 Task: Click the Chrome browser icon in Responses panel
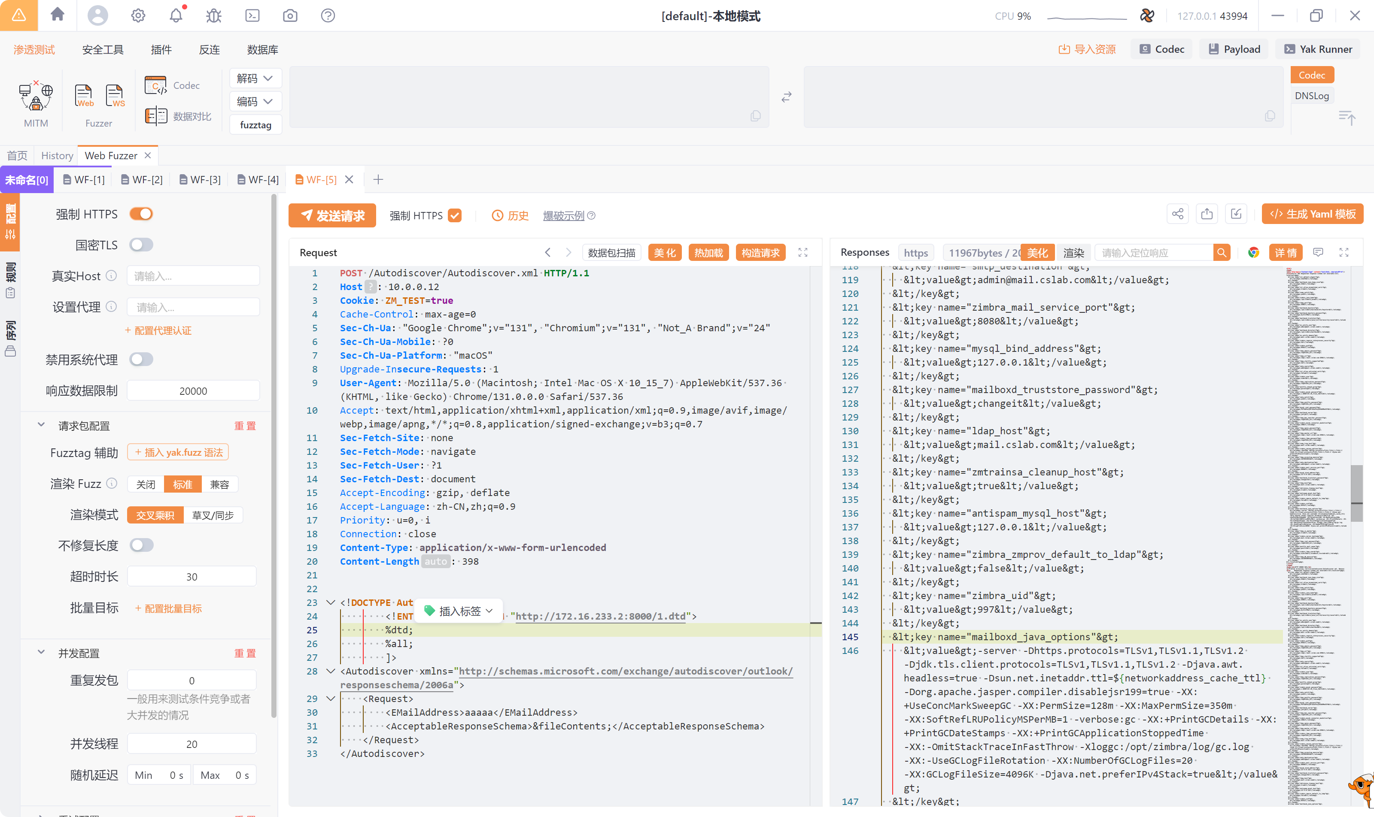pos(1253,253)
